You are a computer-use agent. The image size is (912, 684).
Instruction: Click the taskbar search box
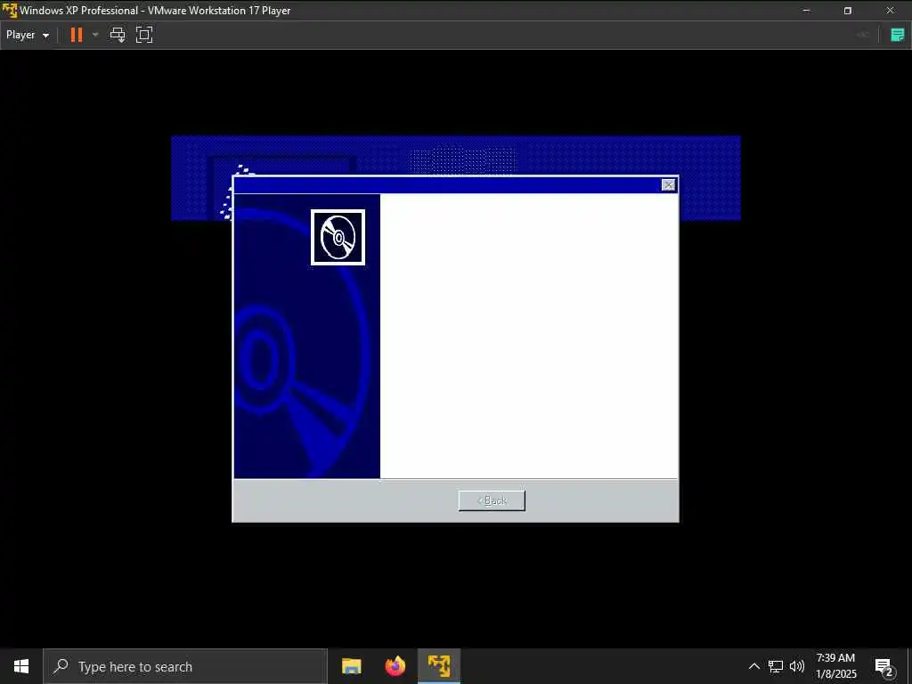pos(185,666)
